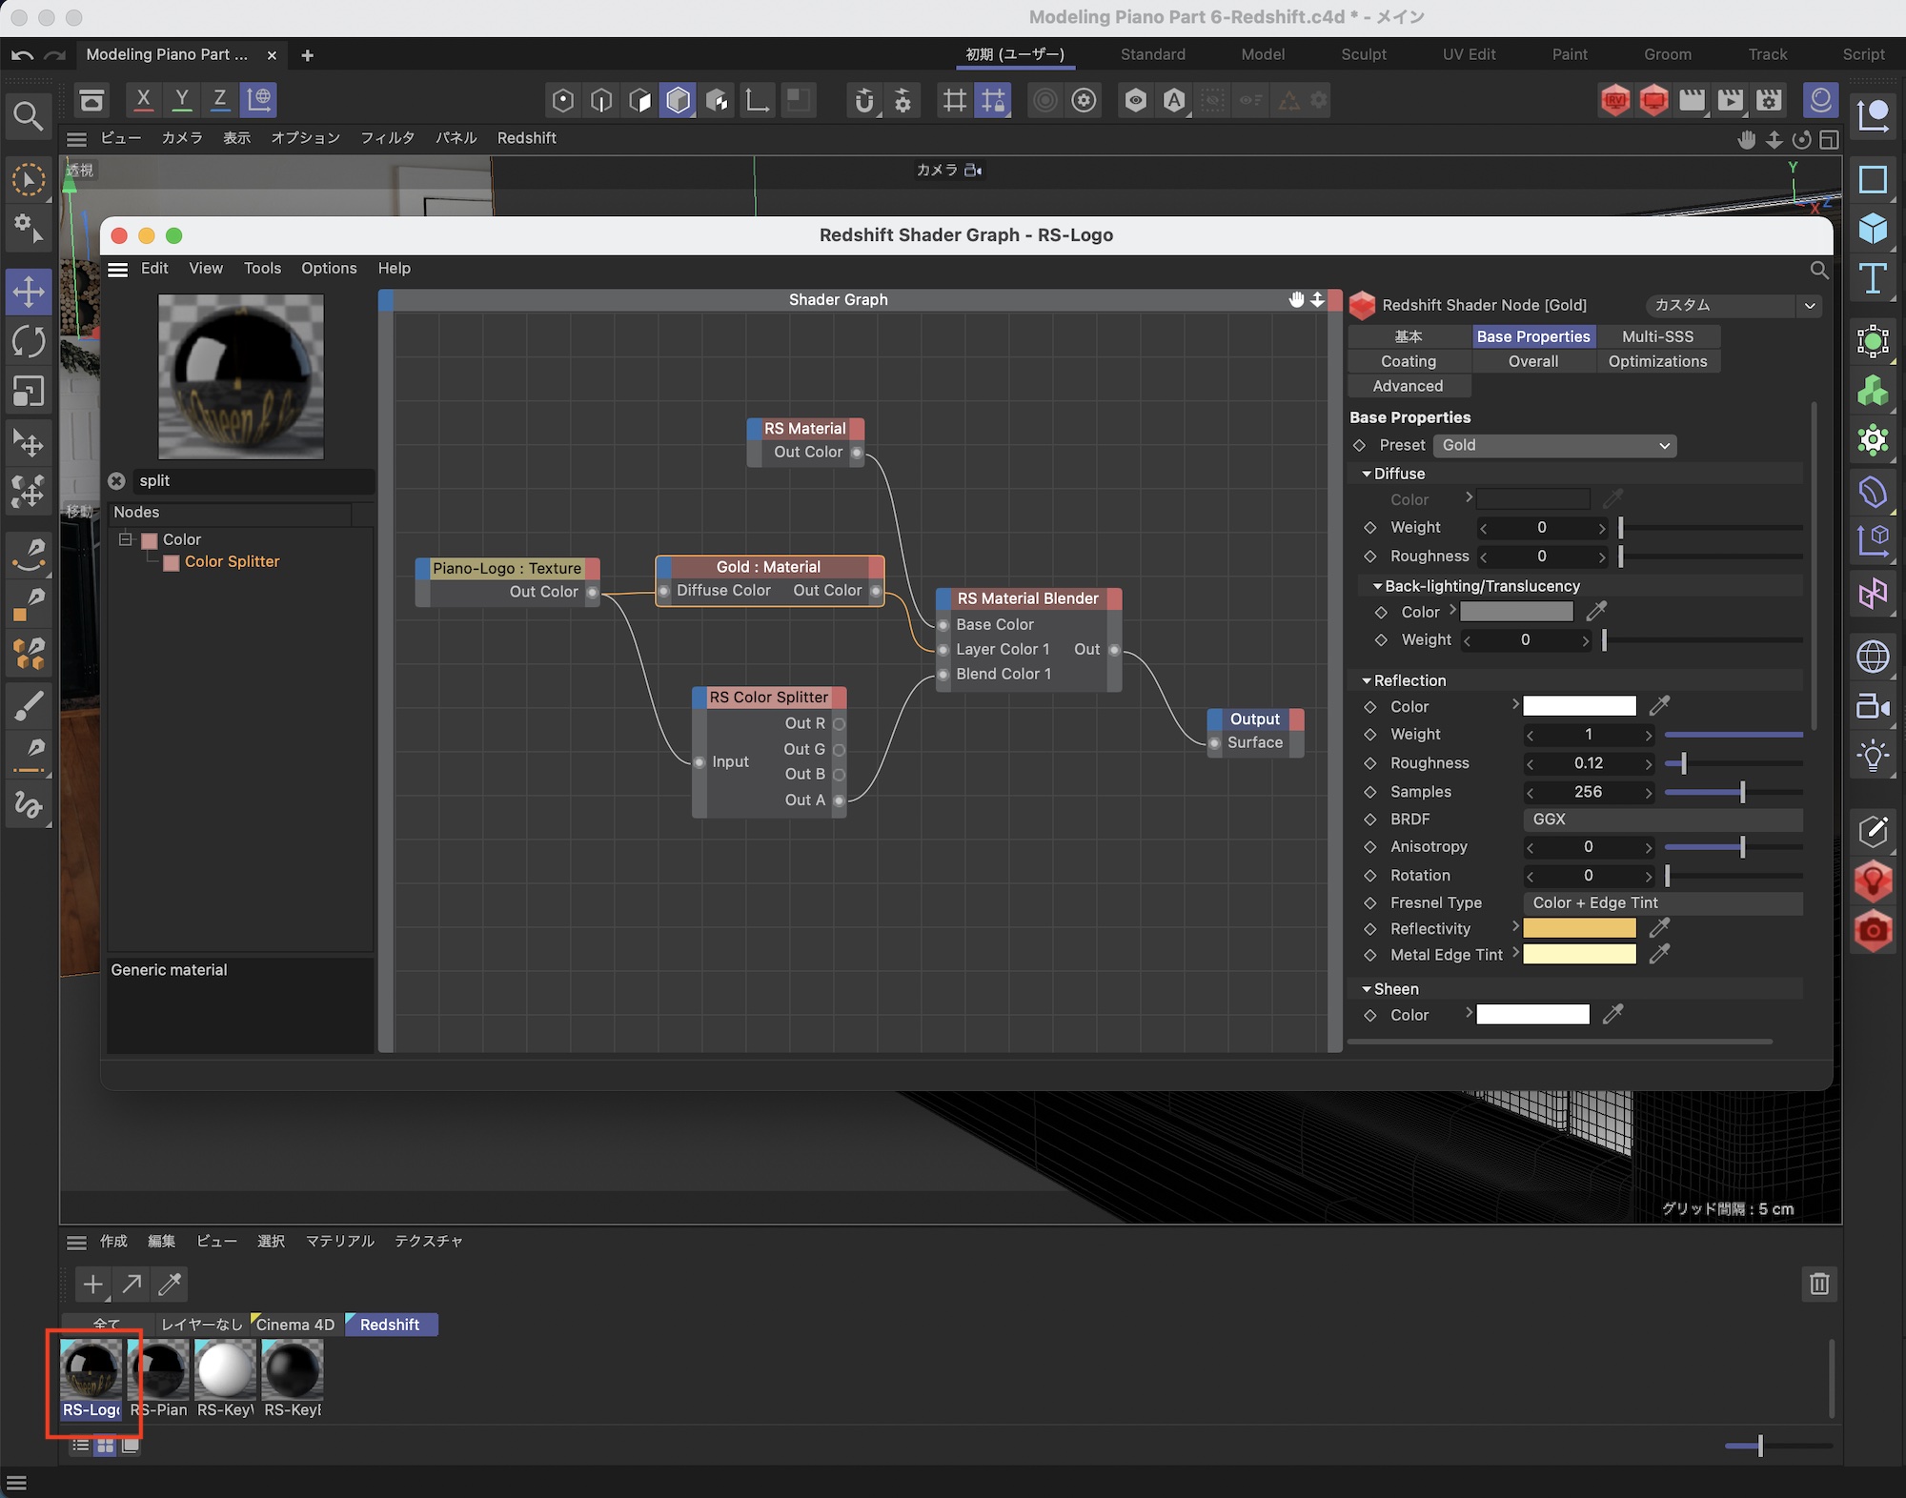Click the Reflectivity orange color swatch
This screenshot has height=1498, width=1906.
point(1579,928)
